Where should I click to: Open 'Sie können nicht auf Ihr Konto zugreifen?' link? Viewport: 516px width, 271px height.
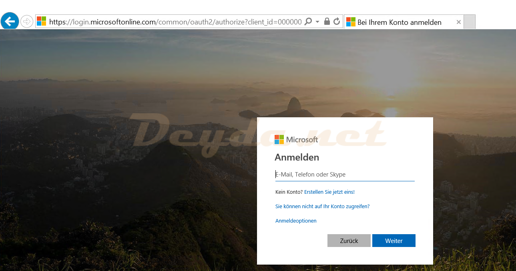coord(323,207)
